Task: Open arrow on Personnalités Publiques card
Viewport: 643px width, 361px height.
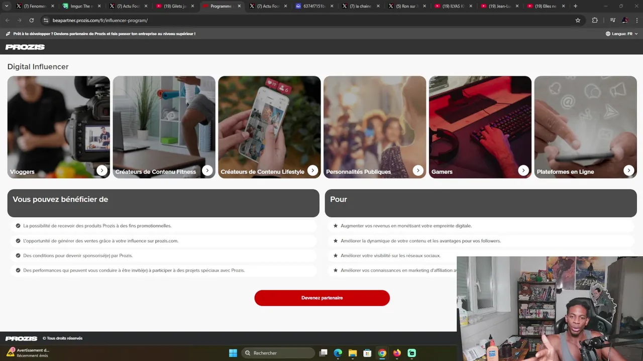Action: (418, 170)
